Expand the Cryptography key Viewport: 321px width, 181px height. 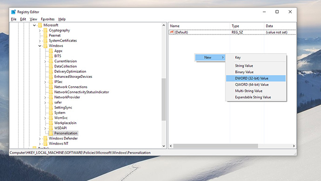(x=40, y=31)
